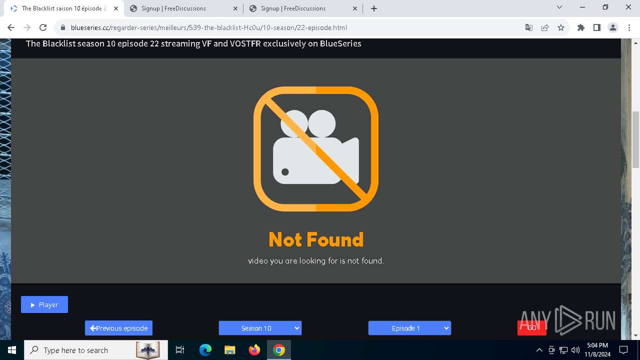The image size is (640, 360).
Task: Click the orange Not Found heading
Action: click(x=316, y=240)
